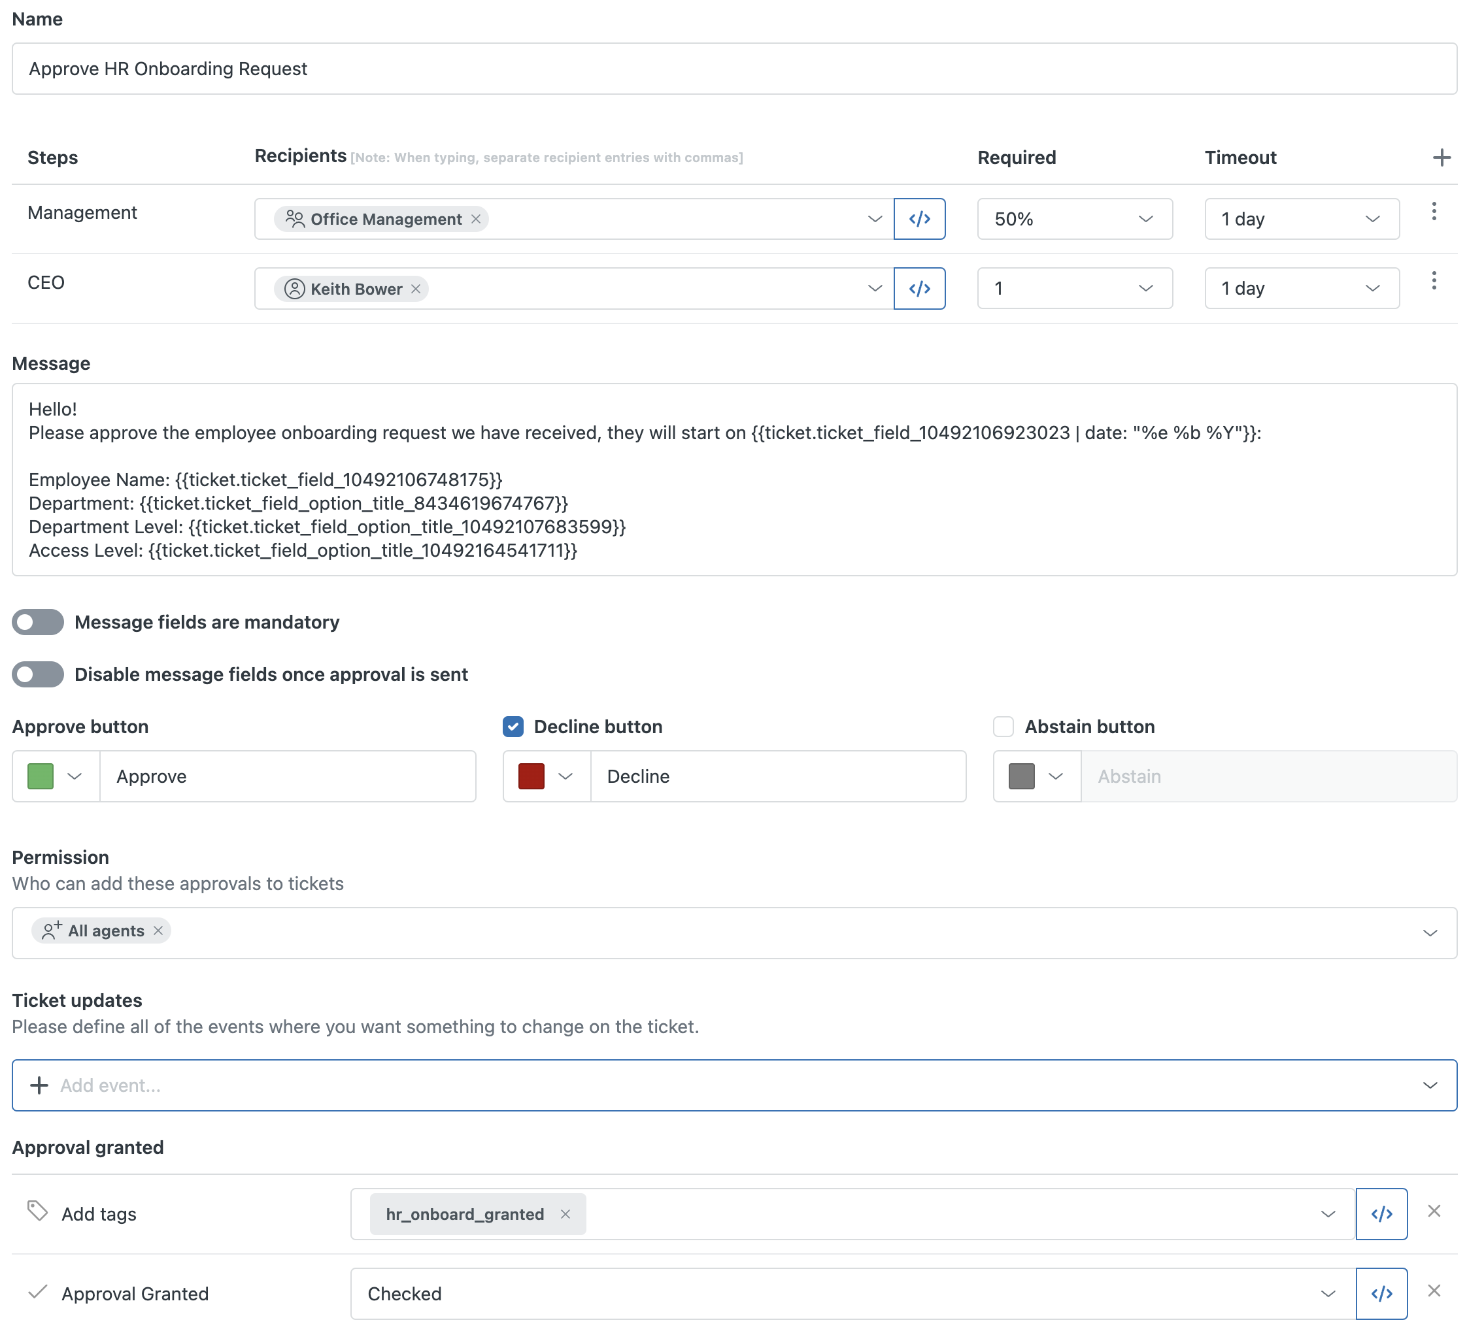Screen dimensions: 1467x1333
Task: Click the Ticket updates heading
Action: coord(77,1000)
